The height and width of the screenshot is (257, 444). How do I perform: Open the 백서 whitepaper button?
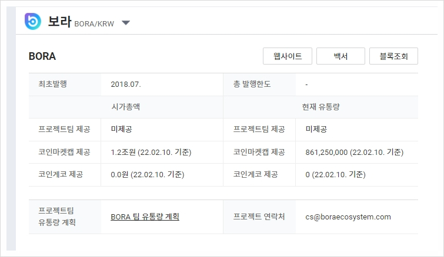(340, 56)
